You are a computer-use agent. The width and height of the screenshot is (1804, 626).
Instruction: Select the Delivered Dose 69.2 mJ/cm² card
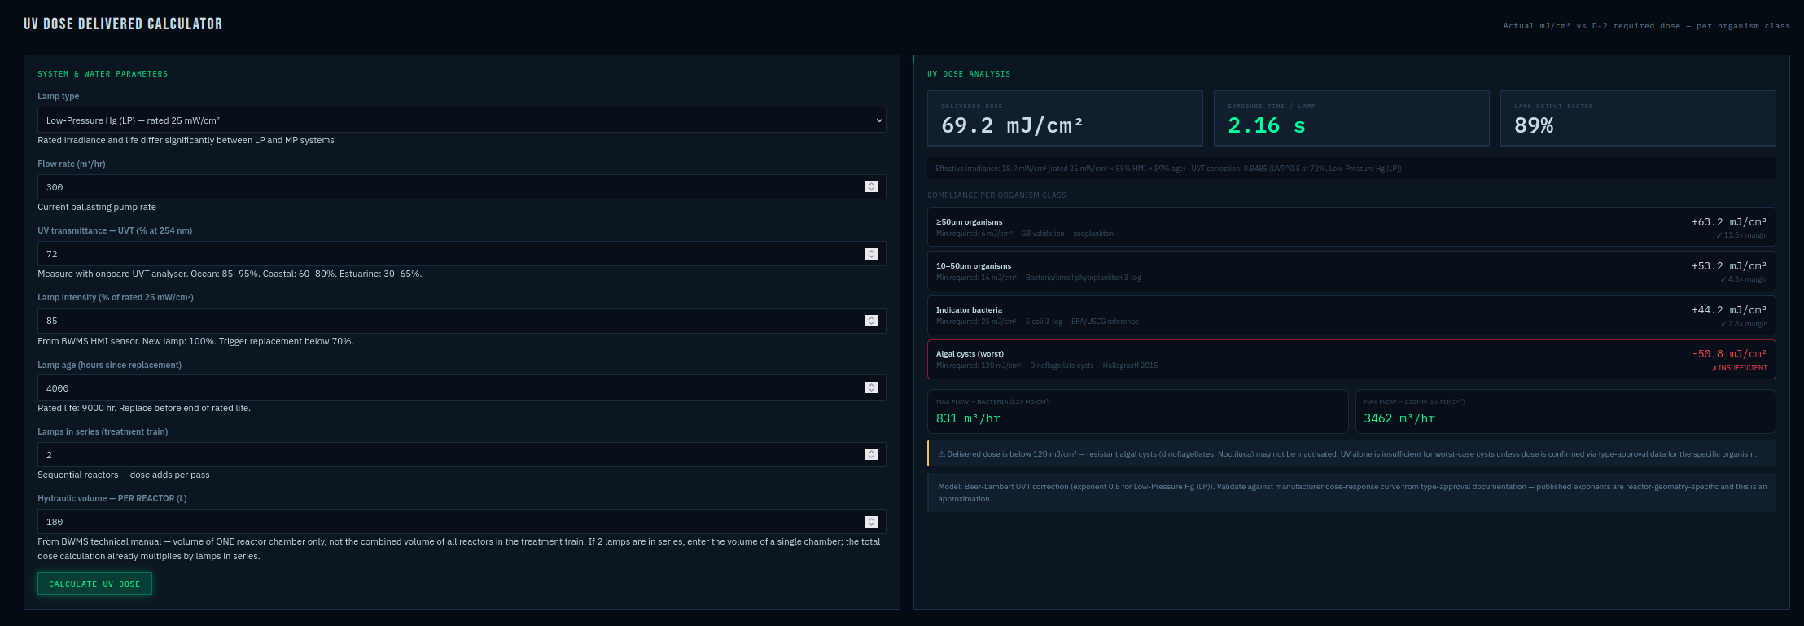coord(1065,118)
